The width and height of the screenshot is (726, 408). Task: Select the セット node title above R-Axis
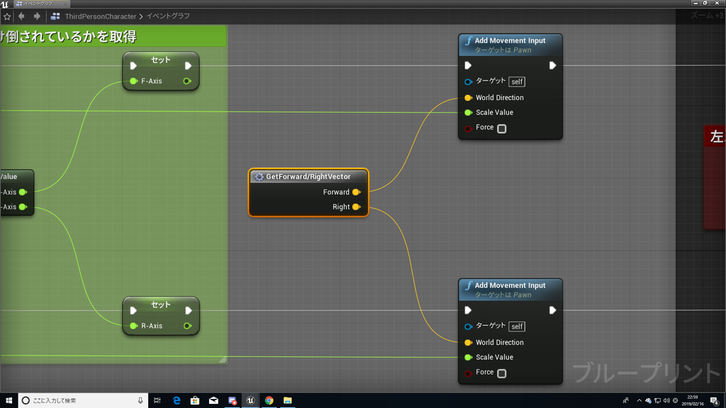click(161, 305)
